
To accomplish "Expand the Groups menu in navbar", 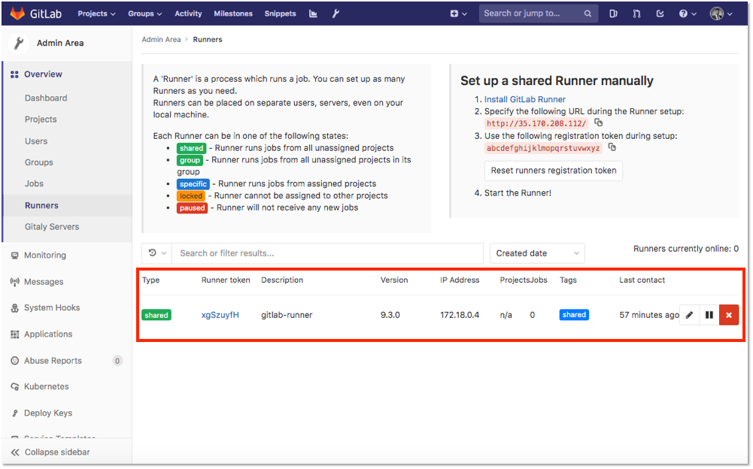I will click(145, 14).
